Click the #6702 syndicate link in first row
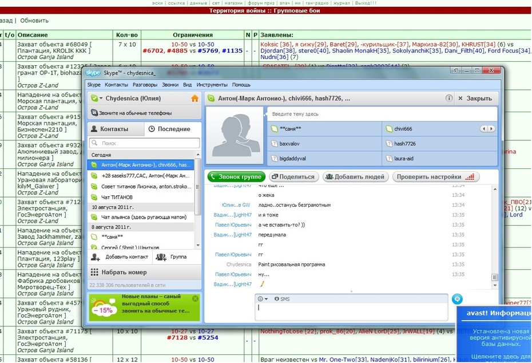Screen dimensions: 532x363 click(153, 50)
